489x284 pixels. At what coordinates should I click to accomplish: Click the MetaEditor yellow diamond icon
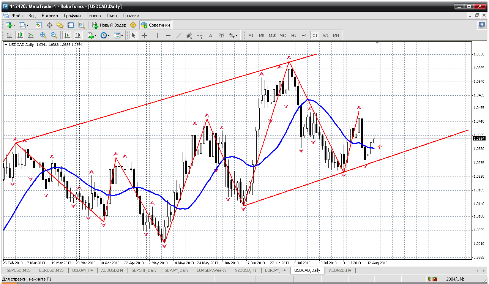133,25
